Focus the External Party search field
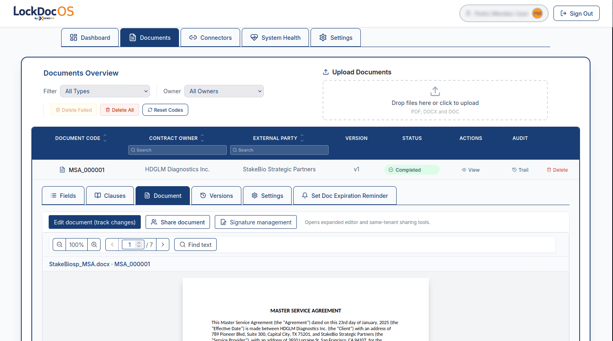The image size is (613, 341). tap(279, 150)
